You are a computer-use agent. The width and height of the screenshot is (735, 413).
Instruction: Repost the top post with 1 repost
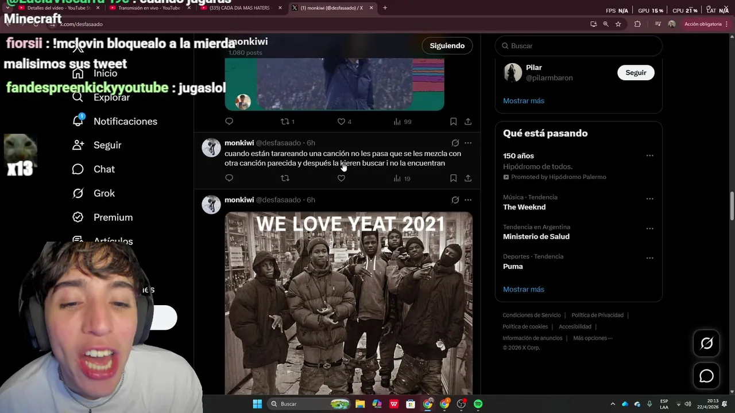pos(287,122)
